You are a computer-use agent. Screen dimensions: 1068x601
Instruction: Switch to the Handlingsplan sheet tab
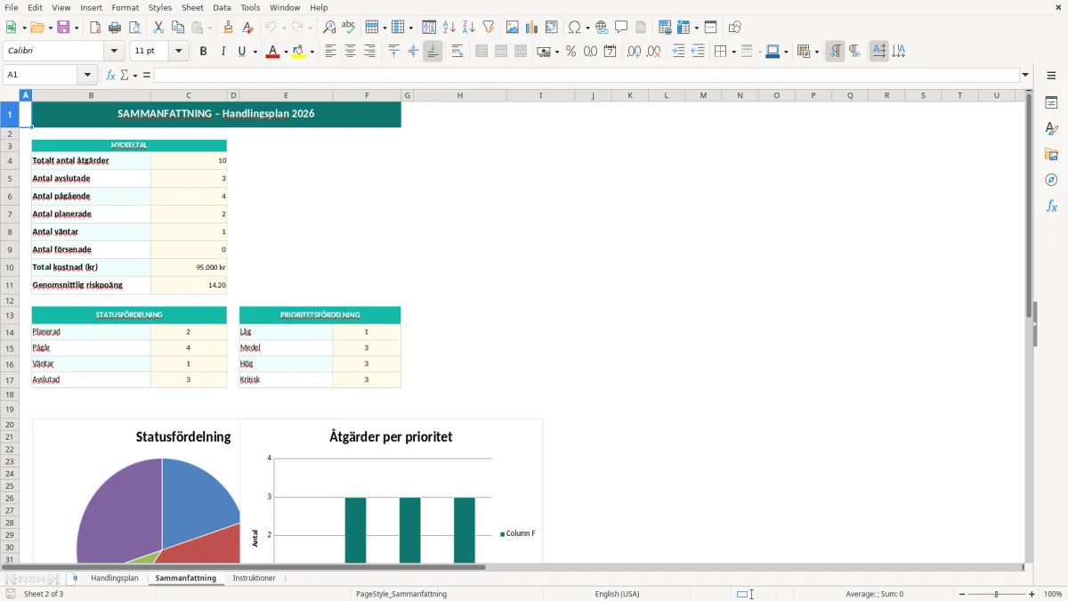coord(115,578)
